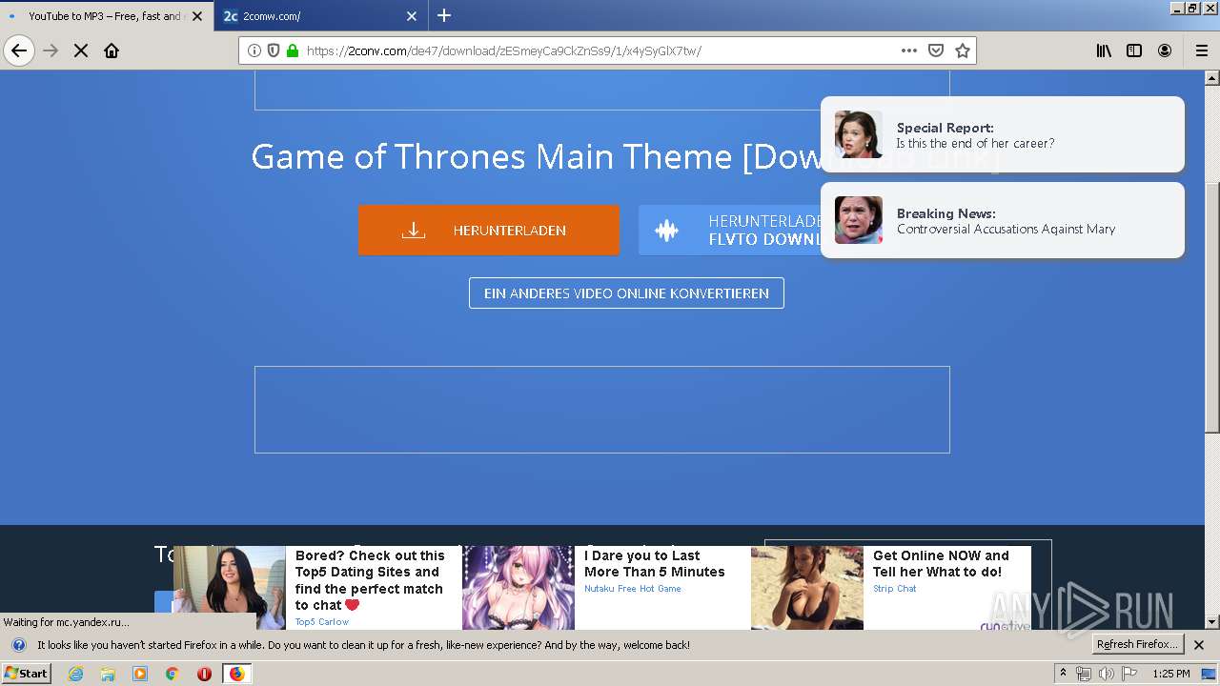Open Firefox account icon

pyautogui.click(x=1165, y=50)
